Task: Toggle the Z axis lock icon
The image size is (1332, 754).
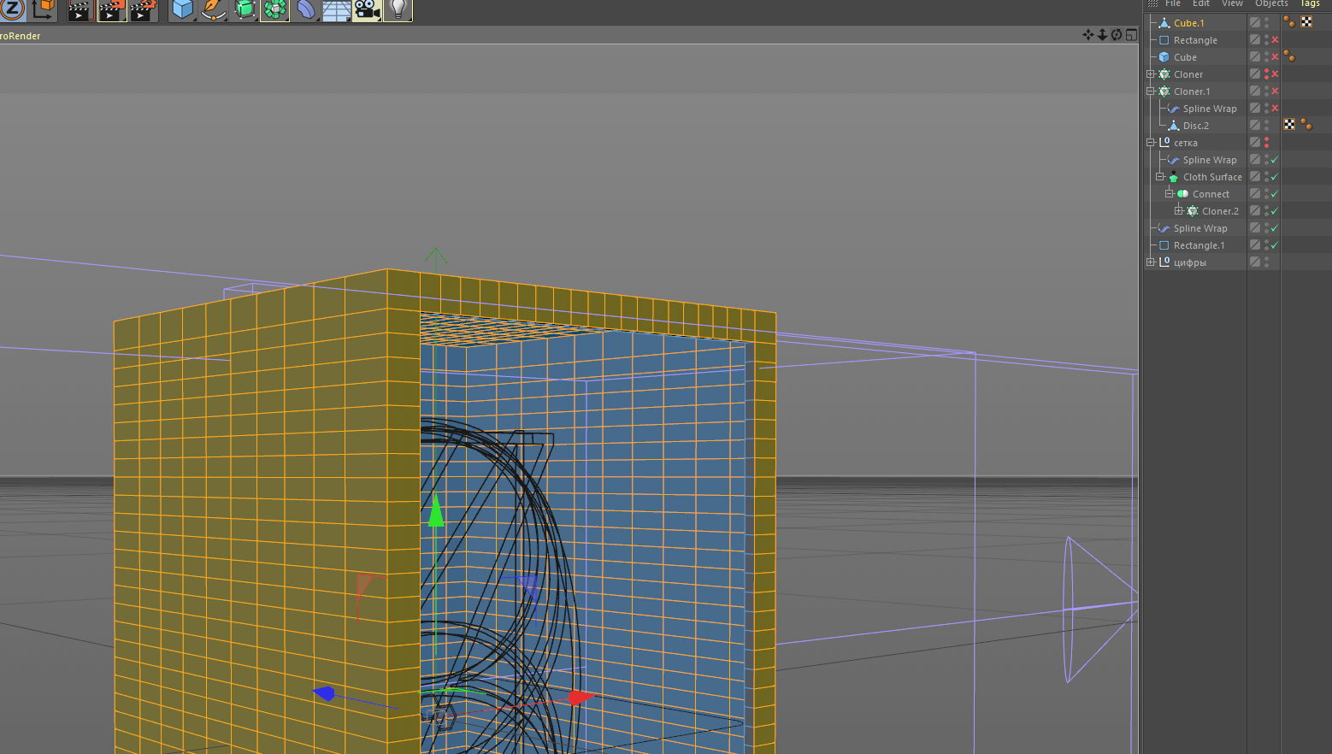Action: [12, 9]
